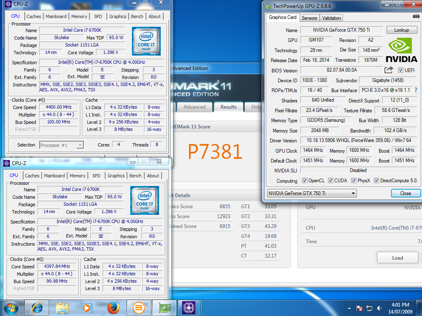Open About tab in top CPU-Z
Viewport: 422px width, 316px height.
click(155, 16)
